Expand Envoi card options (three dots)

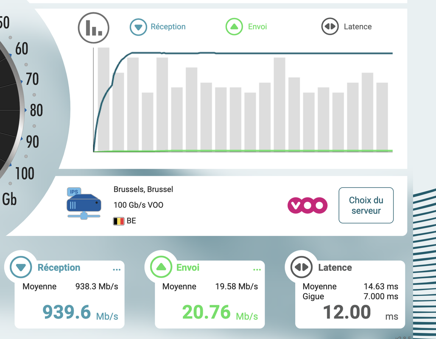(257, 270)
